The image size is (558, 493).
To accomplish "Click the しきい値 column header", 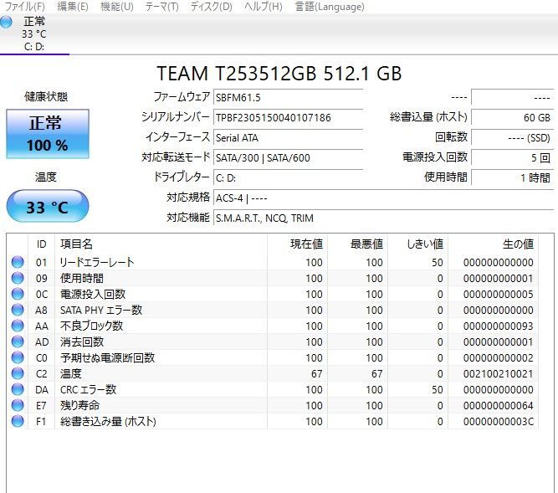I will [417, 244].
